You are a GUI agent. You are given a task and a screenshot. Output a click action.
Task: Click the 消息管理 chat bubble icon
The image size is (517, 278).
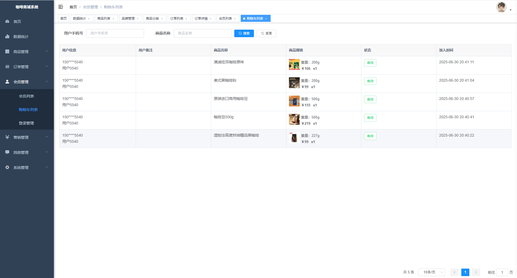[x=7, y=152]
